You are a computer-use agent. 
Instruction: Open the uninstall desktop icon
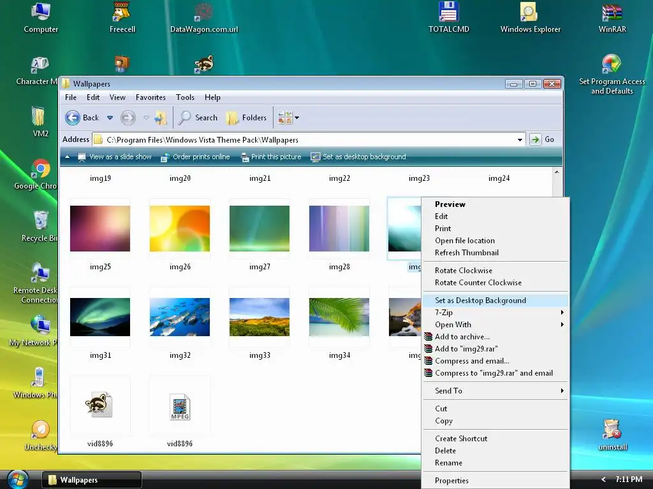[612, 436]
